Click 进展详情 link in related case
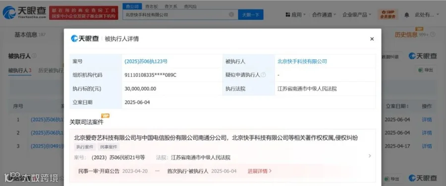 [259, 171]
